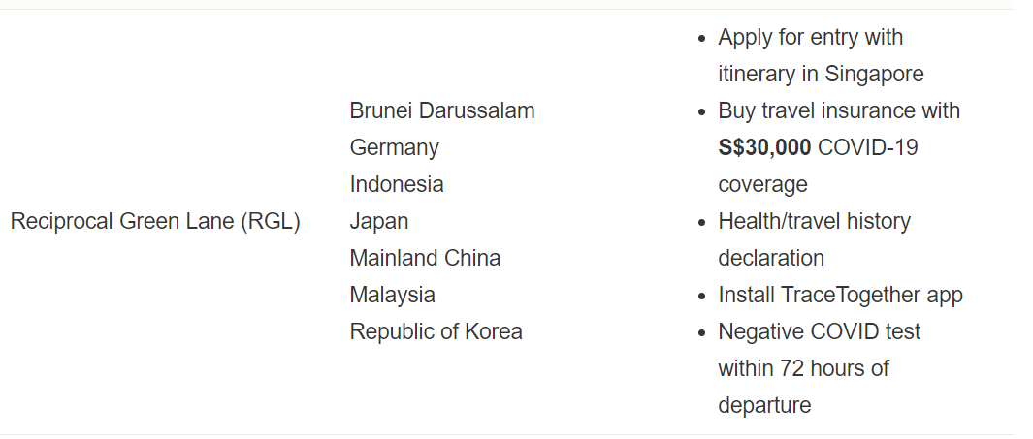1033x439 pixels.
Task: Click the Reciprocal Green Lane (RGL) cell
Action: click(x=155, y=222)
